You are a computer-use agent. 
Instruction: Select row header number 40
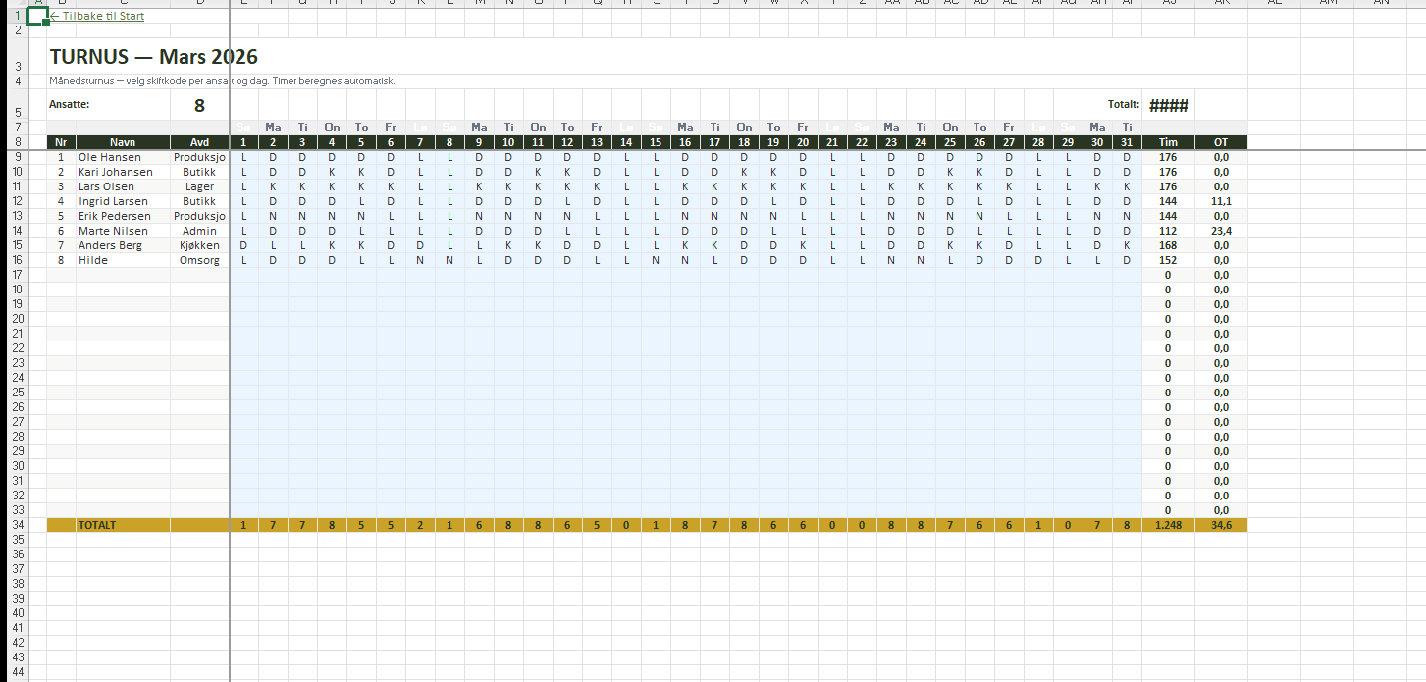[17, 613]
